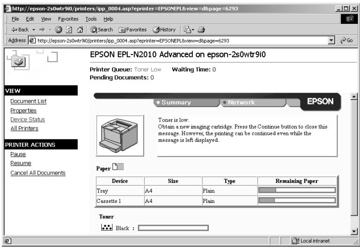Image resolution: width=360 pixels, height=248 pixels.
Task: Open the All Printers link
Action: 24,128
